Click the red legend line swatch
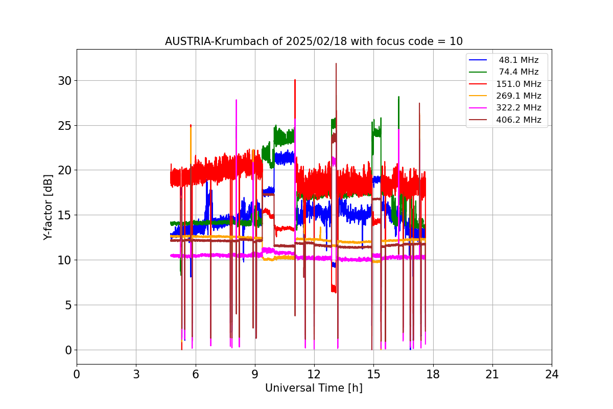The height and width of the screenshot is (409, 613). tap(478, 84)
